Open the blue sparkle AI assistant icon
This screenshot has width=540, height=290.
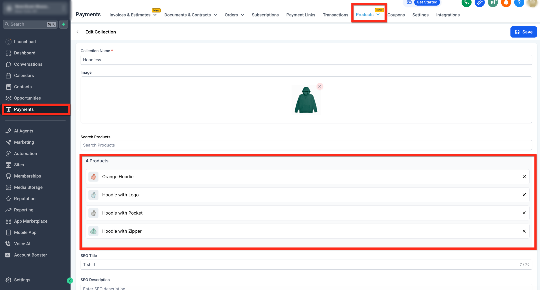(480, 3)
